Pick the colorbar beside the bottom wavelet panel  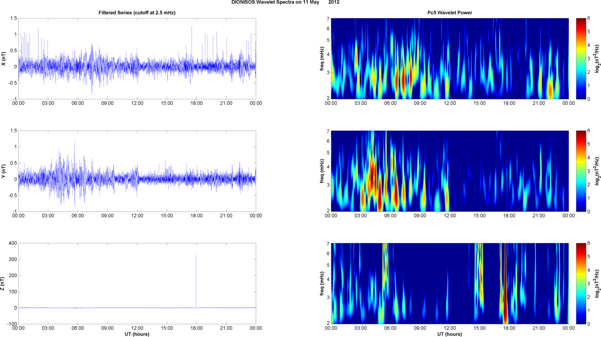581,283
